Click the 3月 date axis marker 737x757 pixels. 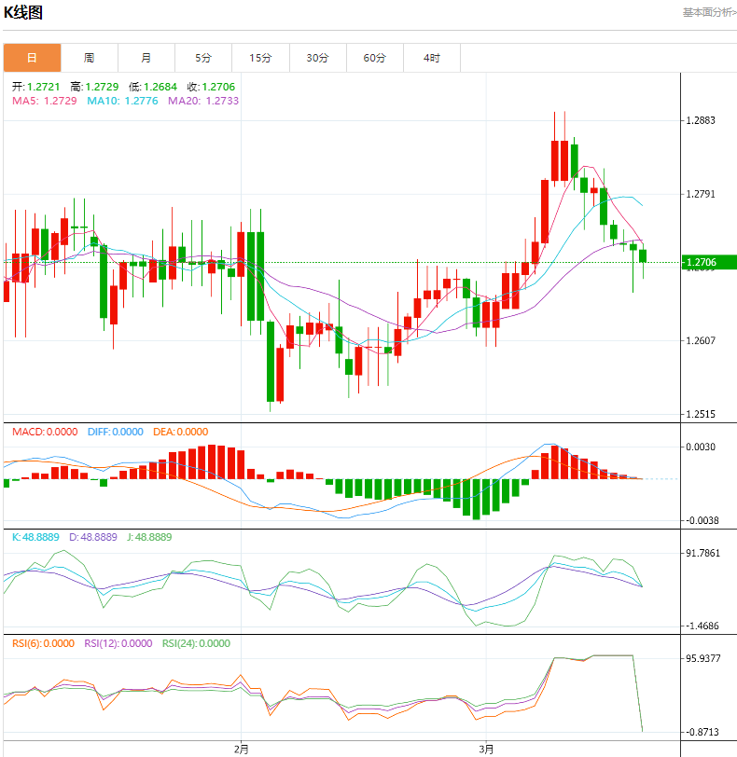click(485, 748)
